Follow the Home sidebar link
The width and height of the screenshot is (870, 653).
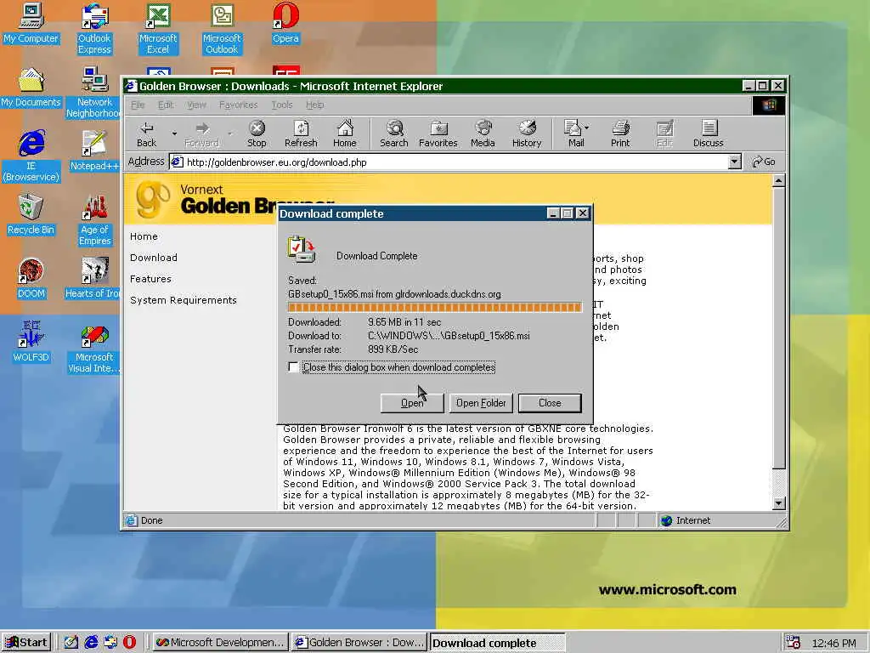[x=144, y=236]
